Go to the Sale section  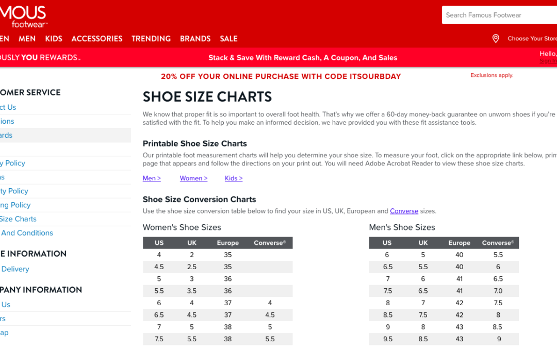tap(228, 39)
